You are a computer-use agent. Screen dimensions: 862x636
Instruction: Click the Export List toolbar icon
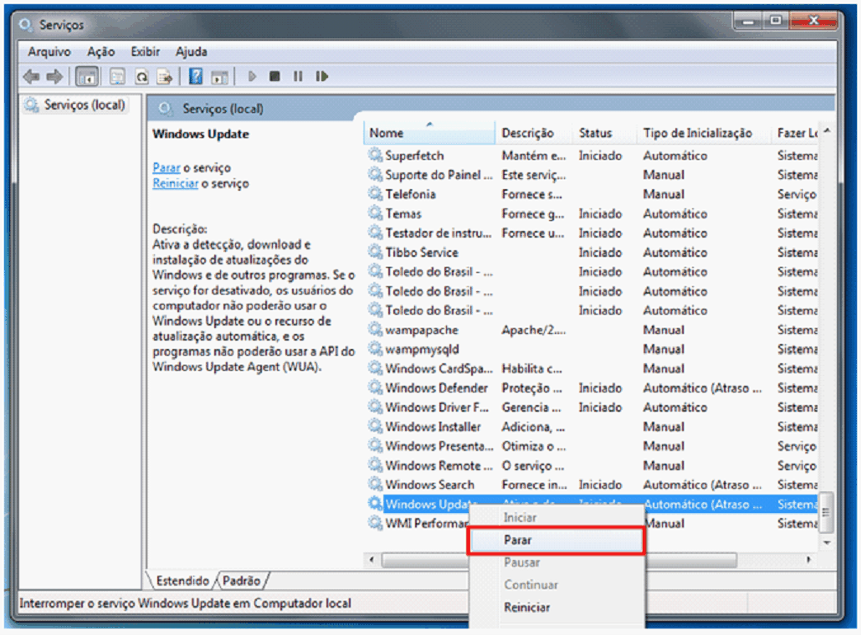click(164, 77)
